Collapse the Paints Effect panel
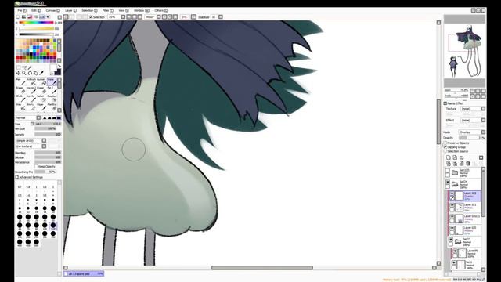This screenshot has width=501, height=282. (x=445, y=103)
